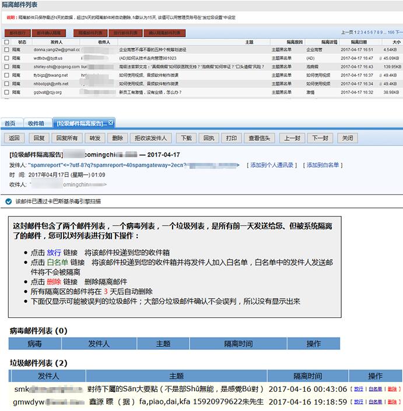Go to page 2 in quarantine pagination

pos(359,32)
